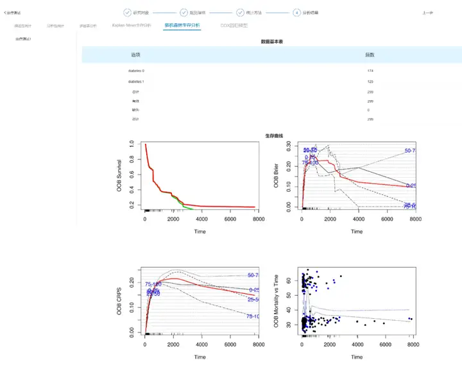Select the random forest survival analysis tab
462x367 pixels.
182,25
